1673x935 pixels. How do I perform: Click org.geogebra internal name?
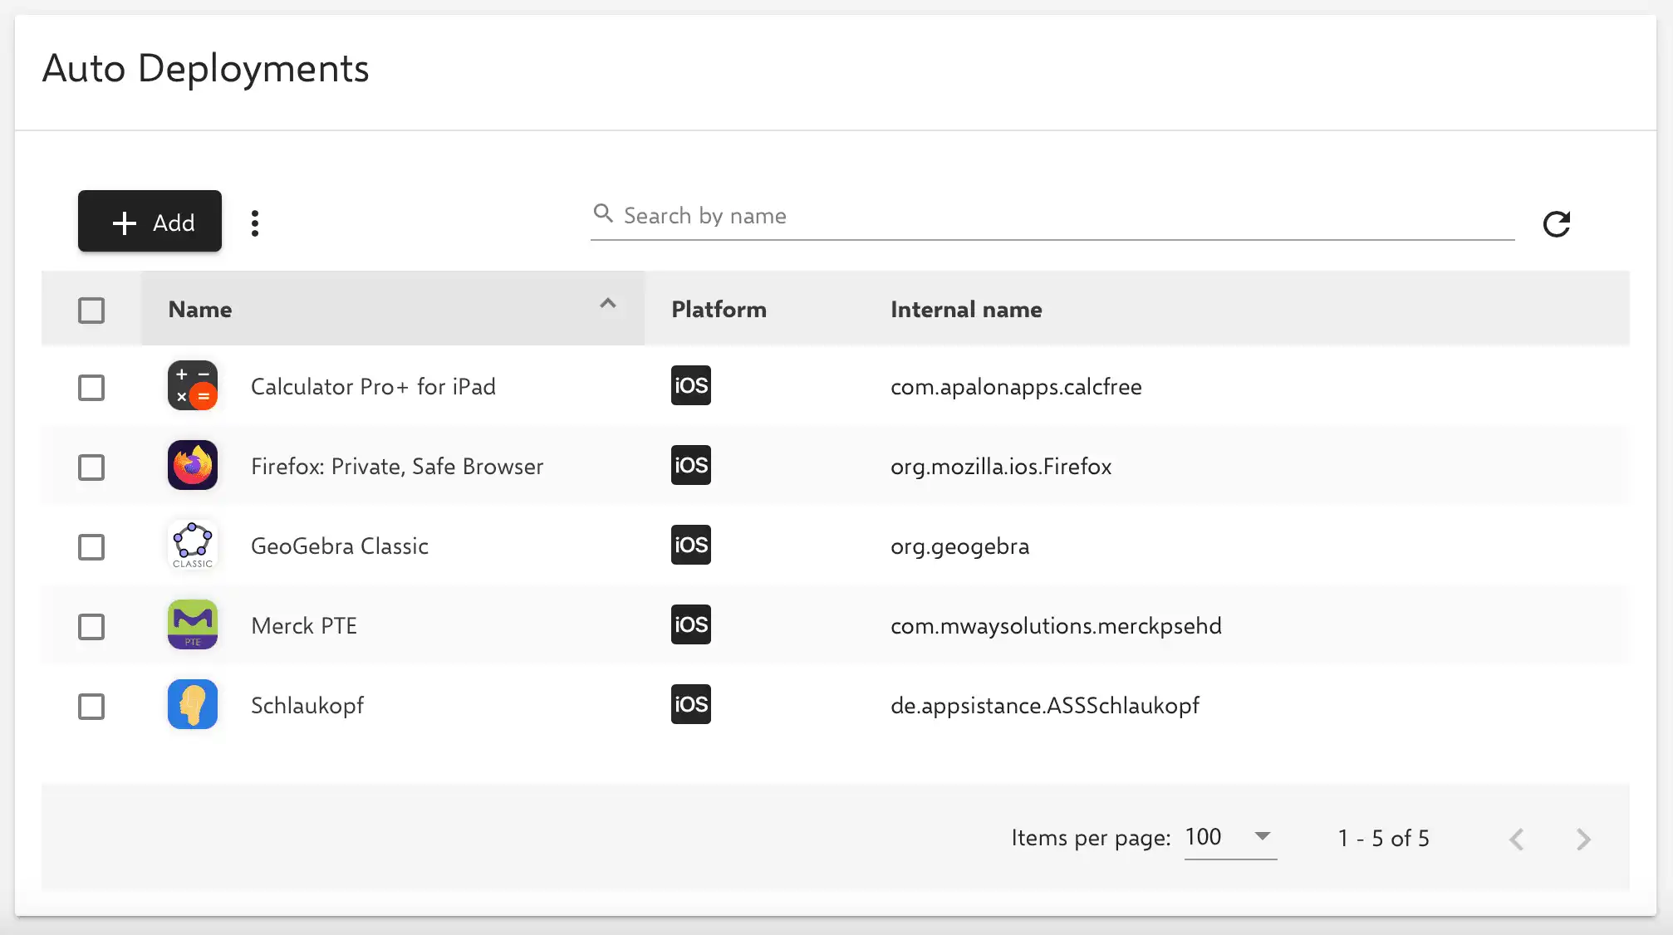[959, 546]
